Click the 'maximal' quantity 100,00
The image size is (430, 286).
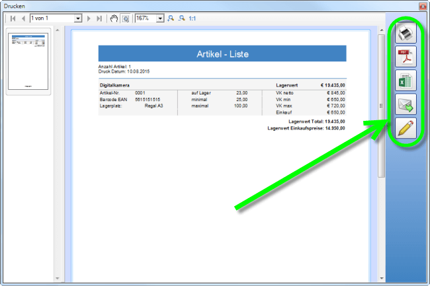(241, 106)
